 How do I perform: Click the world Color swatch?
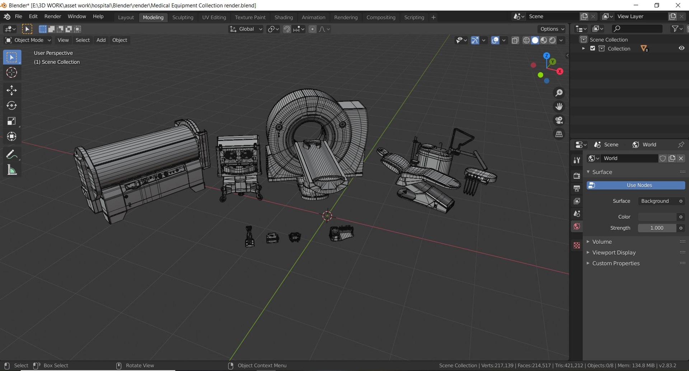(657, 217)
